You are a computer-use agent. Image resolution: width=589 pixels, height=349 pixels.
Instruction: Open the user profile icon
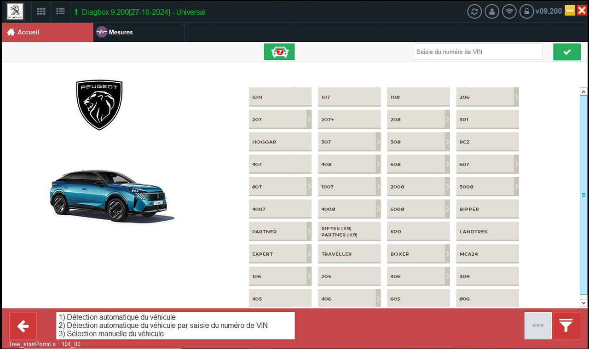click(492, 11)
